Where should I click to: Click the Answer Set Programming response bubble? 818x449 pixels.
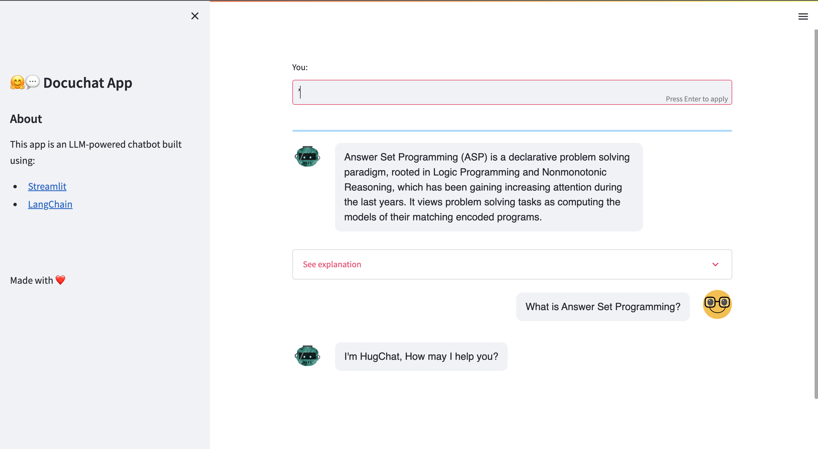(488, 187)
